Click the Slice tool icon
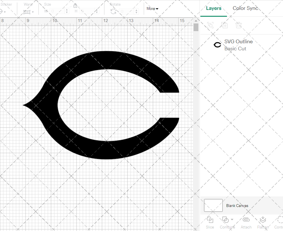Screen dimensions: 283x231 click(210, 220)
